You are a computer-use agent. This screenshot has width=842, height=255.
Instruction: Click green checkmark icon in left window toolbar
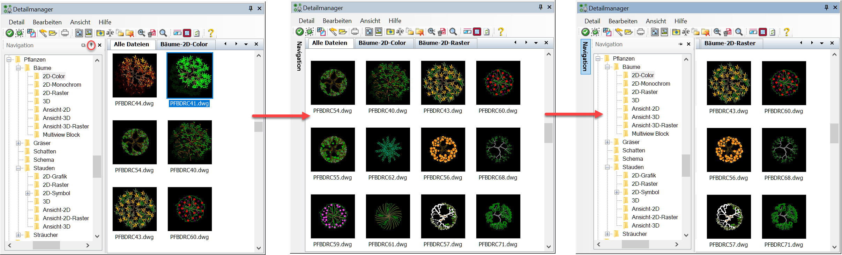pyautogui.click(x=10, y=33)
